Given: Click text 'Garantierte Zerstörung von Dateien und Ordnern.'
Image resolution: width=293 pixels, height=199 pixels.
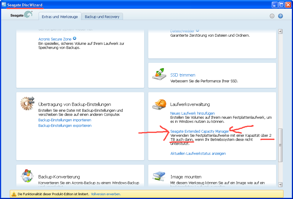Looking at the screenshot, I should click(x=210, y=35).
